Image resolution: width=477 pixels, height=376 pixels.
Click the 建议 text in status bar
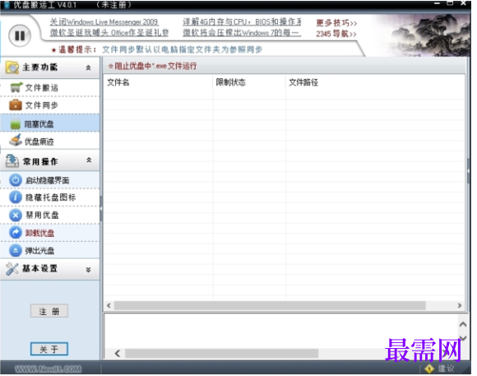pos(446,369)
